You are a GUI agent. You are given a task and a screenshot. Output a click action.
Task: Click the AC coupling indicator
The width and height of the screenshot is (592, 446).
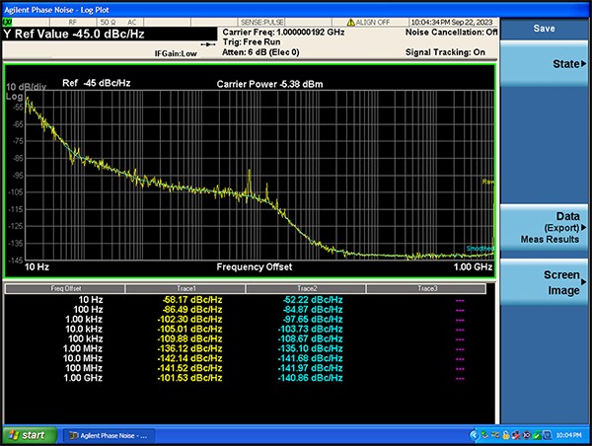point(131,23)
